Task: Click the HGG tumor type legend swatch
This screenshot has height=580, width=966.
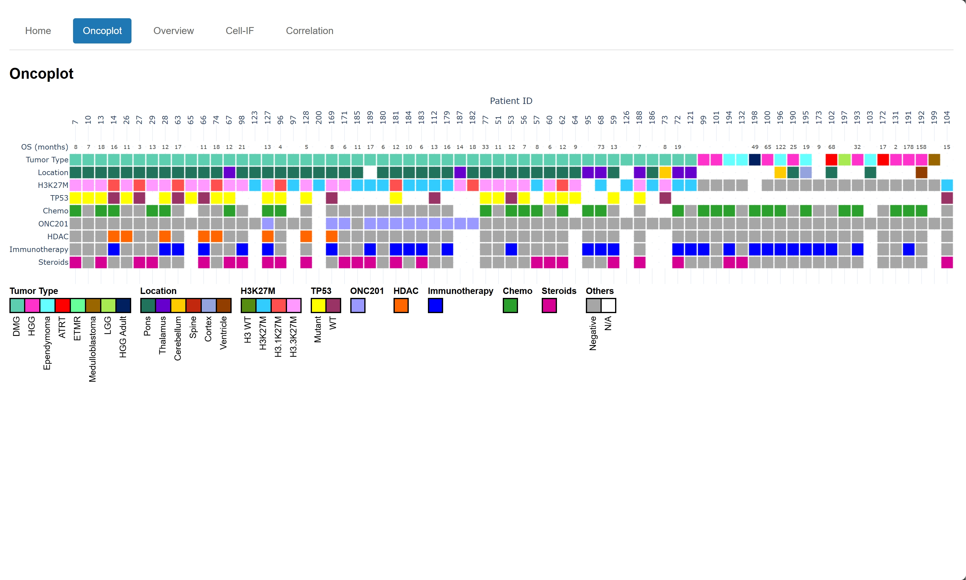Action: (x=33, y=305)
